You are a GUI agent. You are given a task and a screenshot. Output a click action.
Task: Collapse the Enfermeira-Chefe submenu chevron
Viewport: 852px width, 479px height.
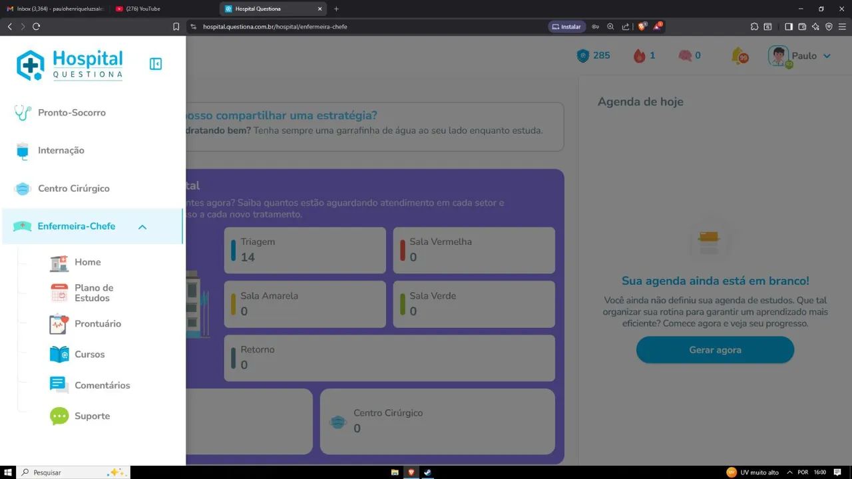click(142, 227)
